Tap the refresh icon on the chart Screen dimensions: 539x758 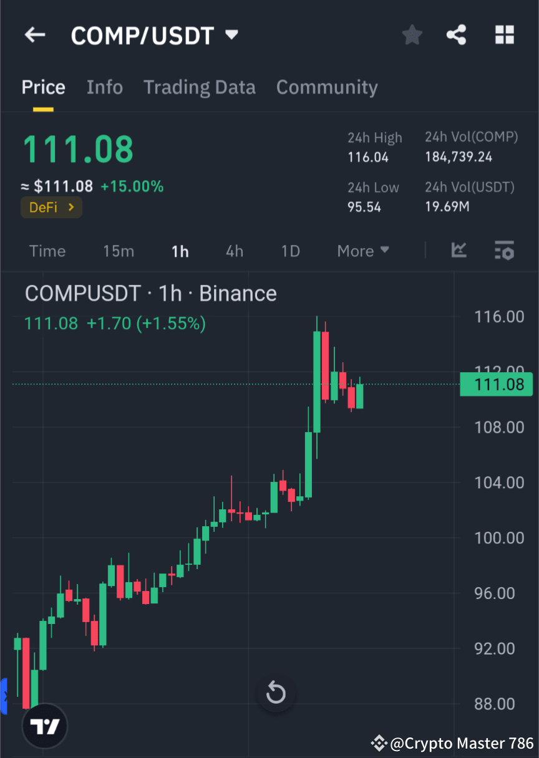point(275,693)
